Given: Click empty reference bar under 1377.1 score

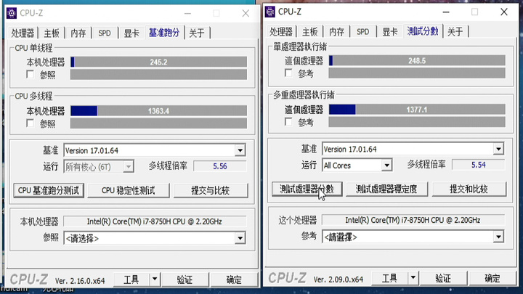Looking at the screenshot, I should [417, 122].
